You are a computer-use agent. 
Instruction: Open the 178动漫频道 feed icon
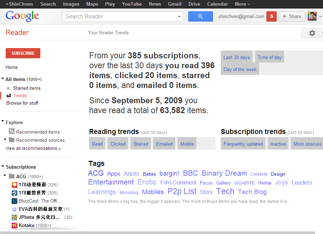coord(15,185)
